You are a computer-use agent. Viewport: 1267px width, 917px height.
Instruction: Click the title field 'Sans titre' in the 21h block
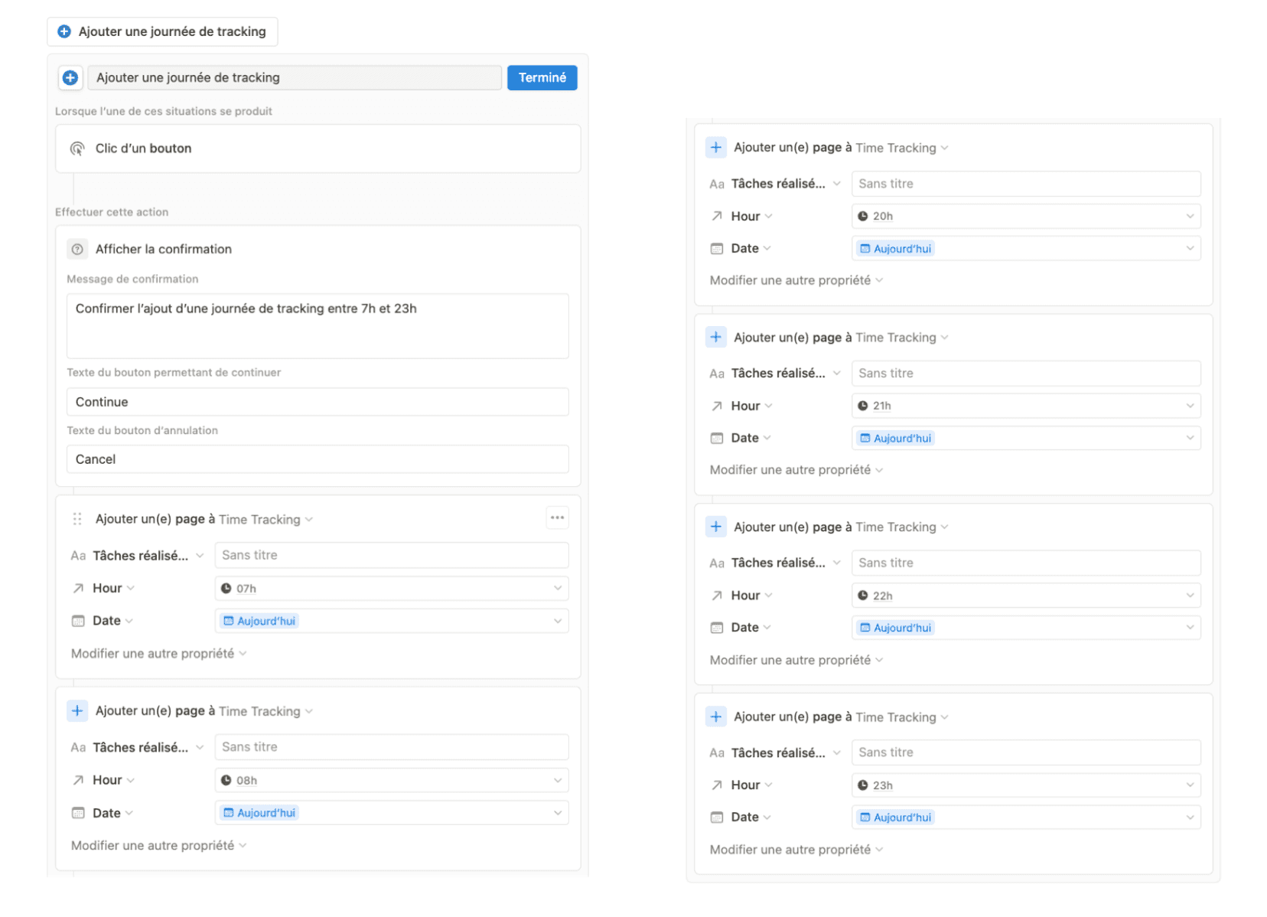point(1026,374)
